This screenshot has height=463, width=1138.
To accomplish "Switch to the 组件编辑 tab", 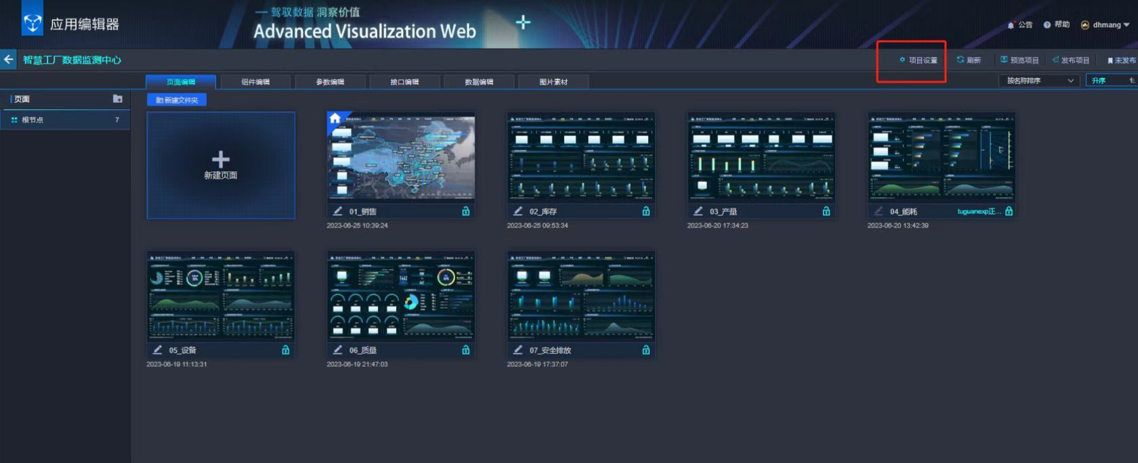I will [x=255, y=82].
